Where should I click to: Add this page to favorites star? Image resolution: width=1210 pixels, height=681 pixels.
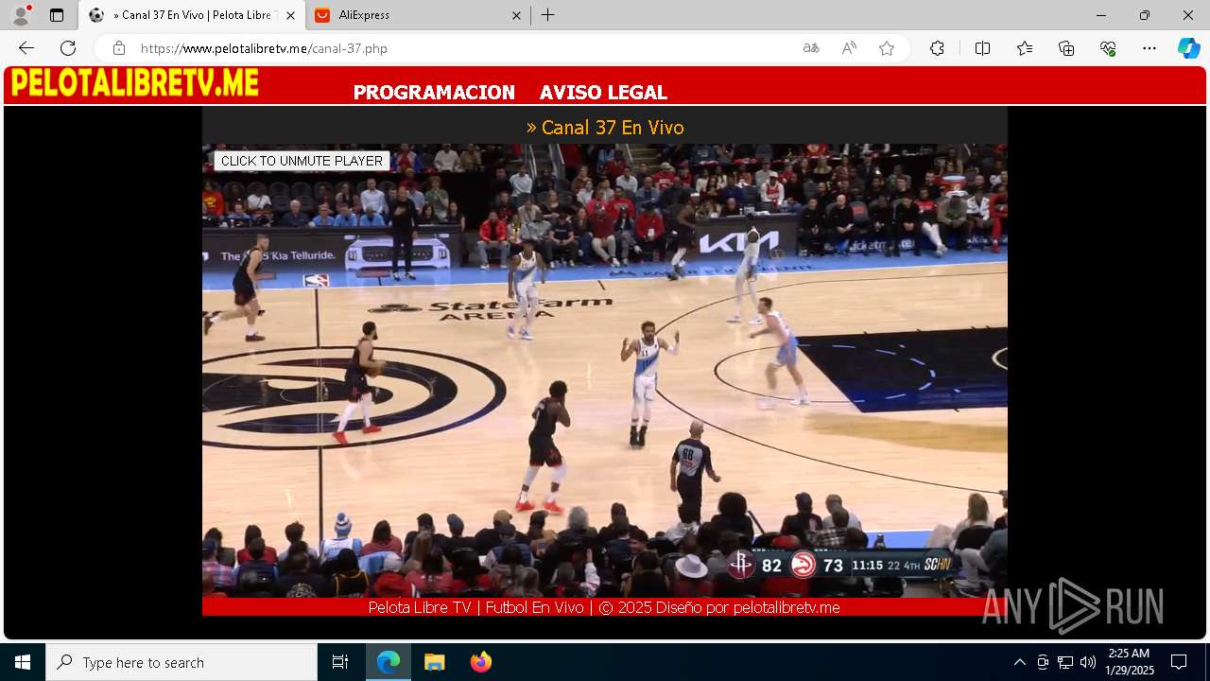[887, 48]
